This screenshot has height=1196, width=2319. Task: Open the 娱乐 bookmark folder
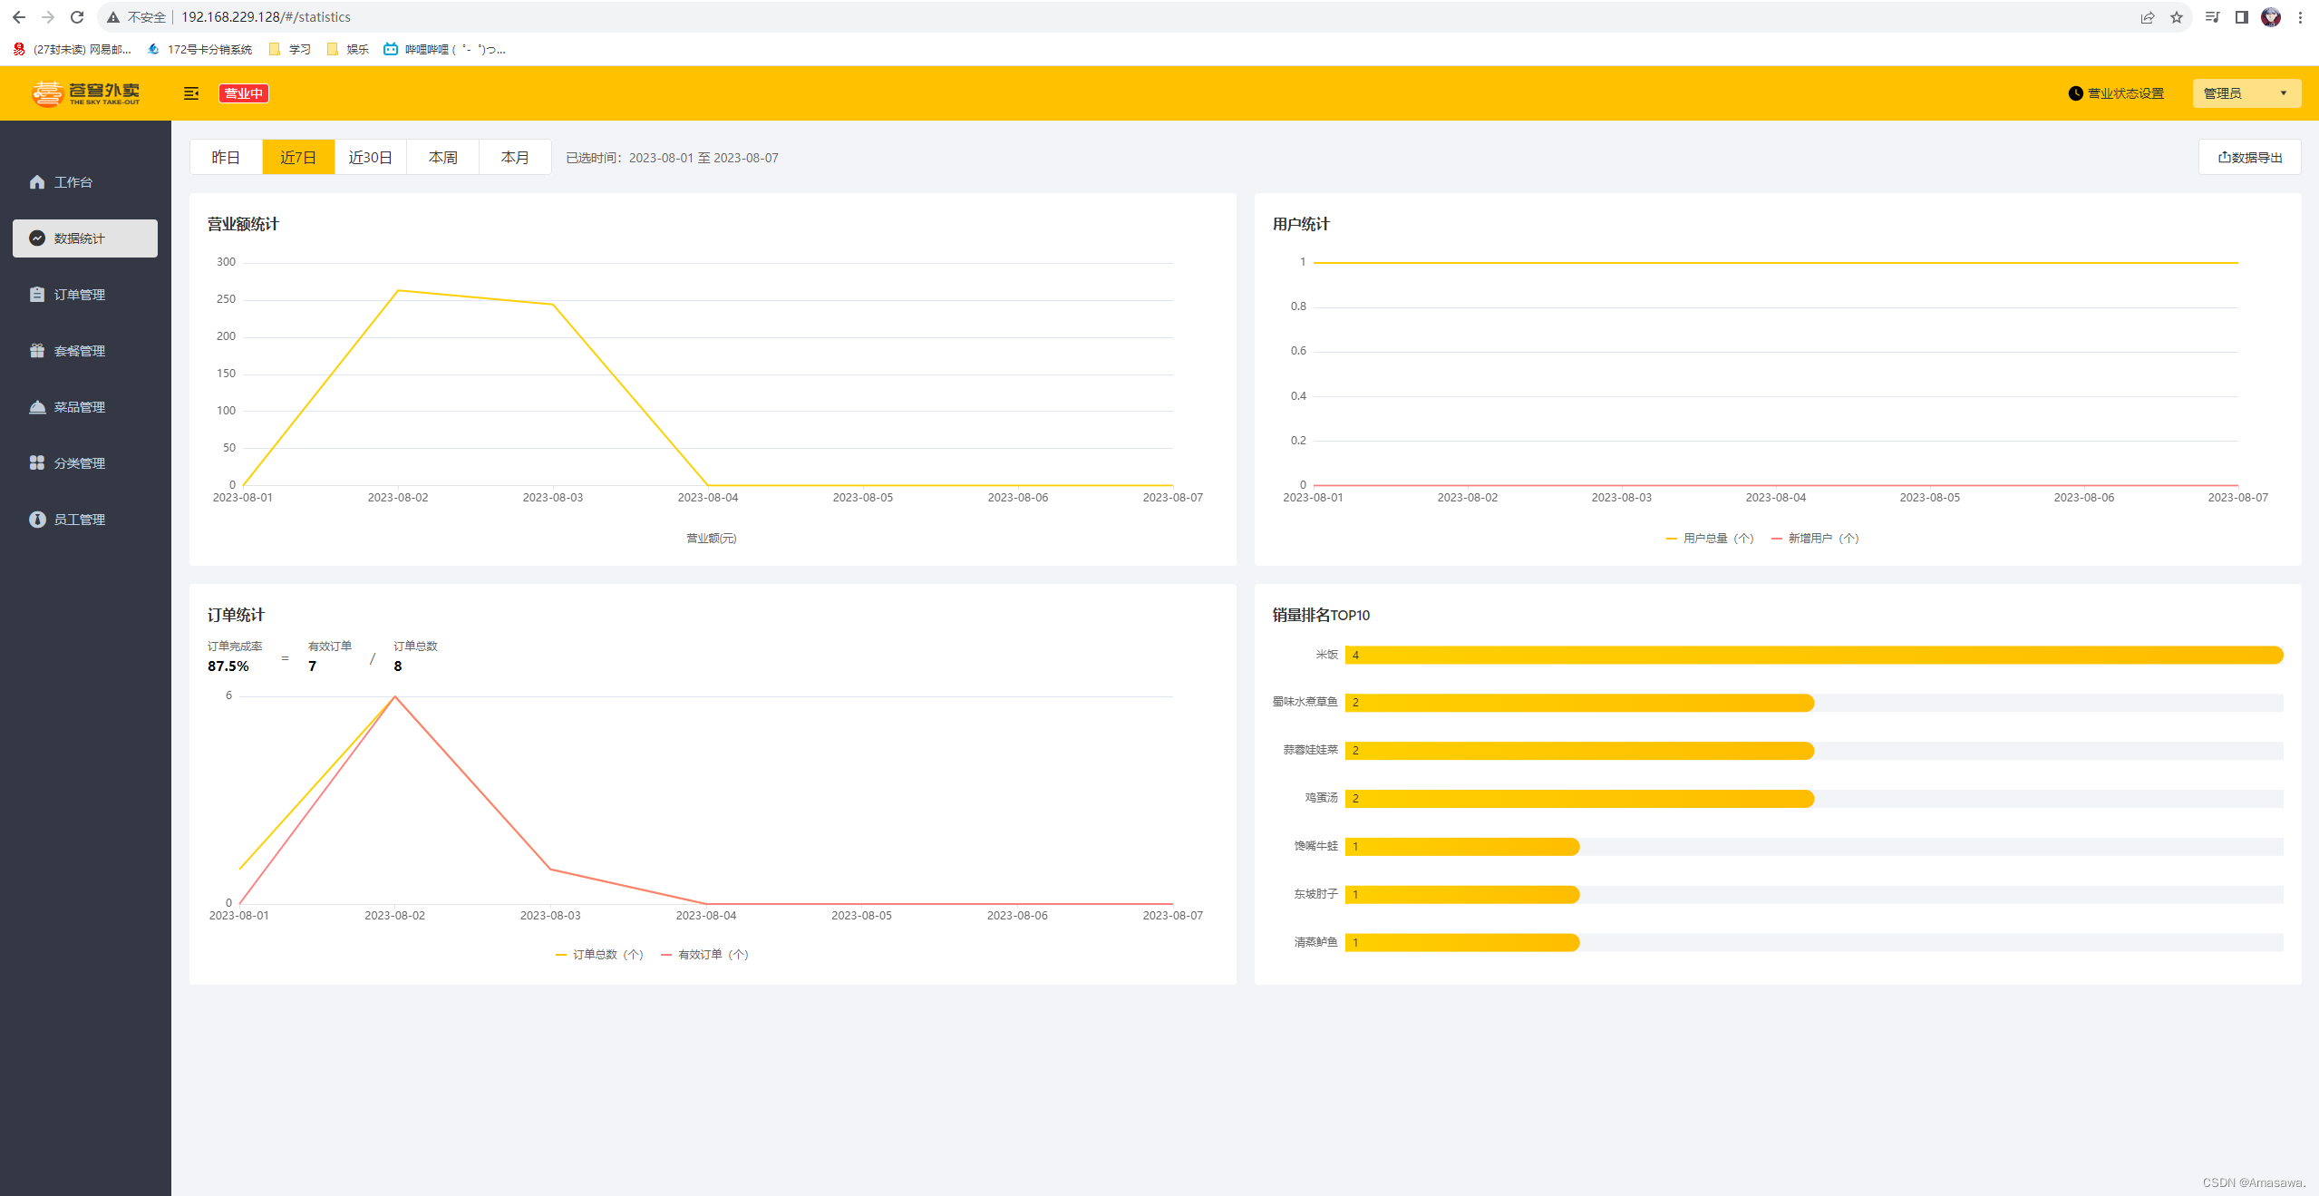click(x=348, y=49)
